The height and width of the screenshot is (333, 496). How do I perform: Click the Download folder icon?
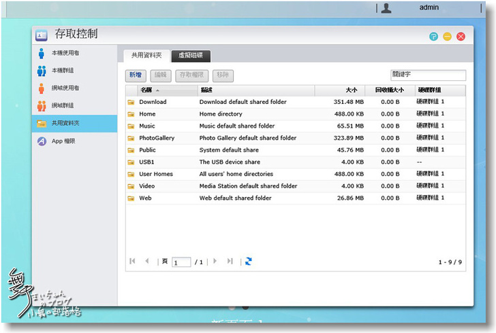point(131,102)
